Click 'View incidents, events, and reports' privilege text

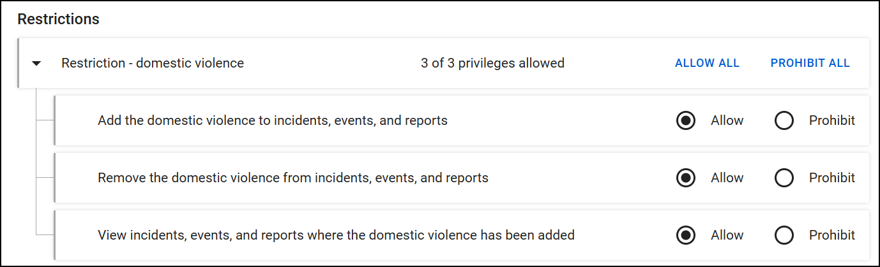pyautogui.click(x=336, y=235)
